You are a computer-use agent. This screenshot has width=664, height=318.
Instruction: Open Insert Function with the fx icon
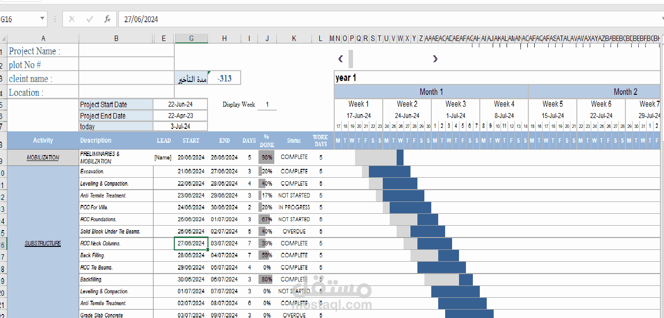click(107, 19)
